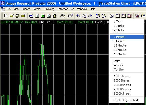Open the Format menu

click(x=37, y=9)
